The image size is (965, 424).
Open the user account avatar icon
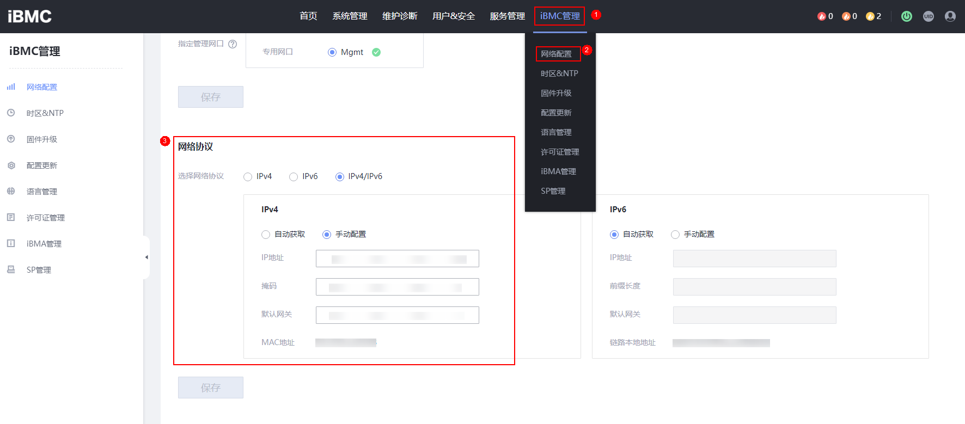(950, 16)
